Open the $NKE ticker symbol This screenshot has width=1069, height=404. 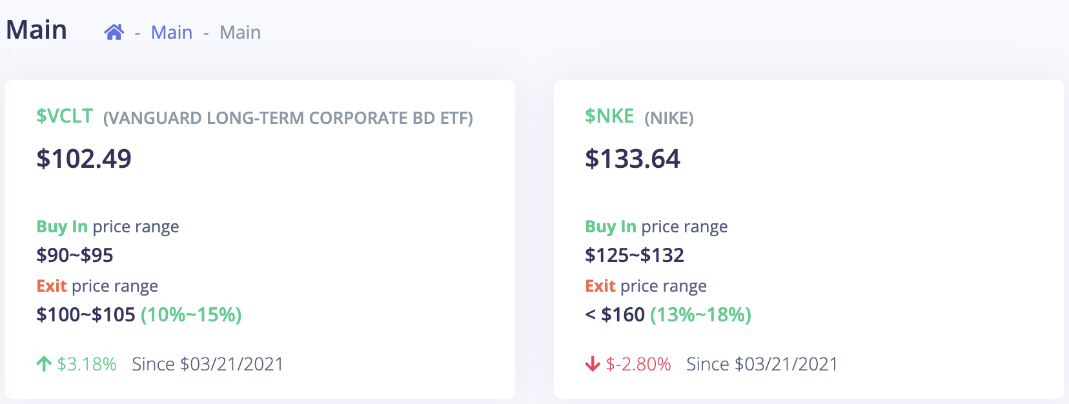pyautogui.click(x=609, y=116)
